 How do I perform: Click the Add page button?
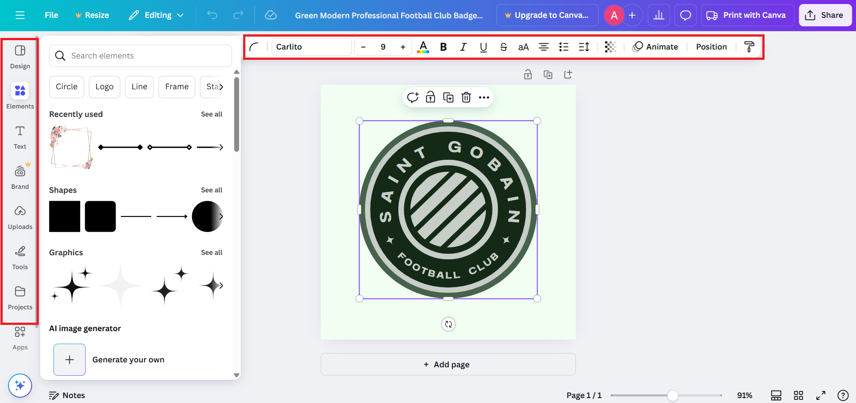tap(448, 364)
